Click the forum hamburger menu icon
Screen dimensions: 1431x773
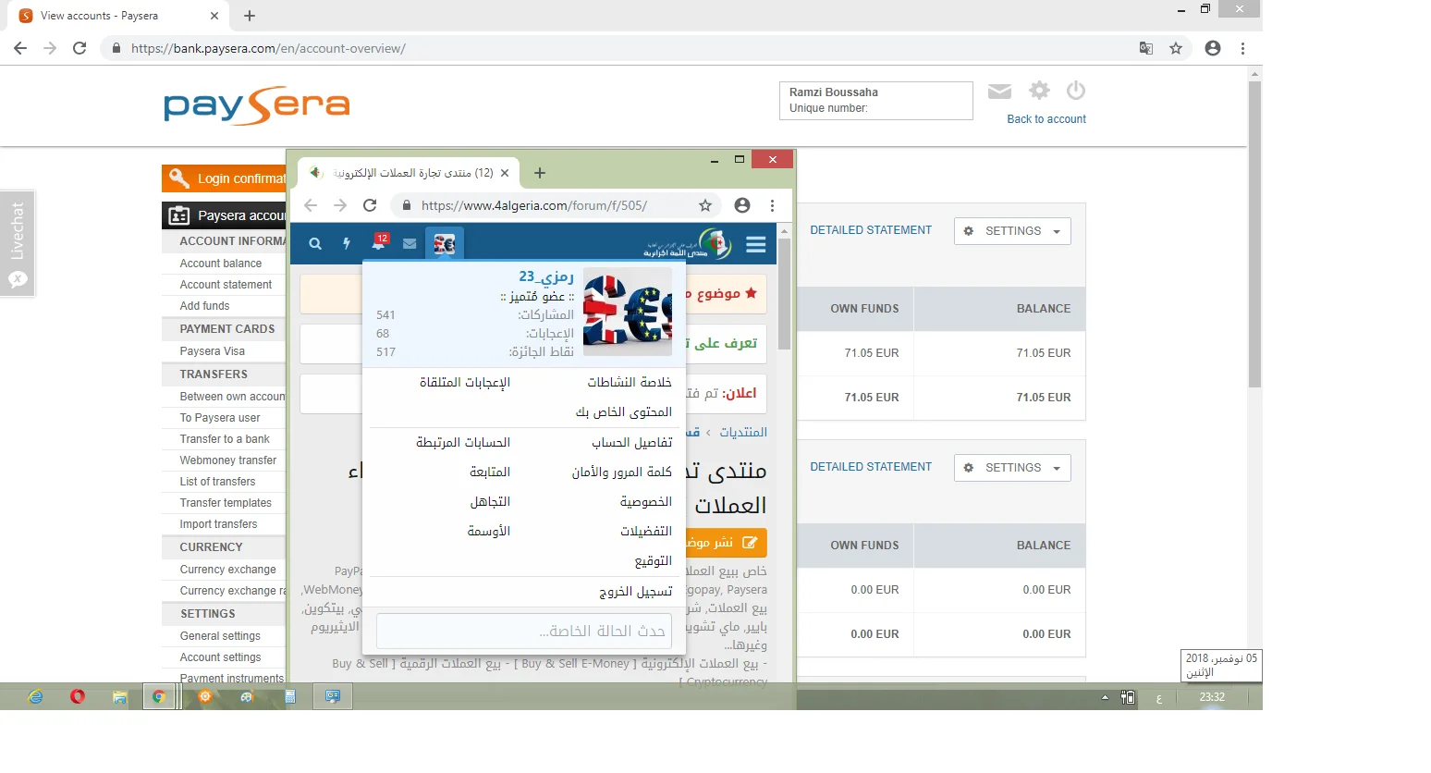(x=756, y=244)
